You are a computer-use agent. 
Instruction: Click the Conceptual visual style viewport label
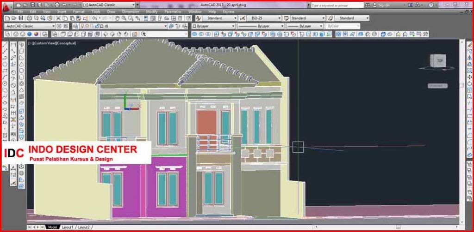coord(66,43)
